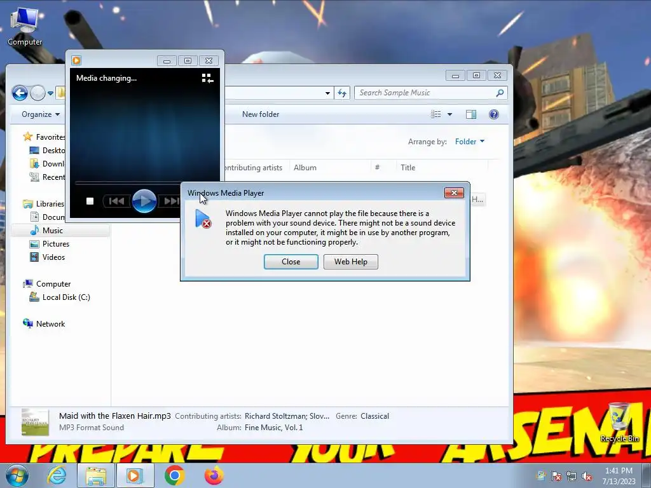Click Contributing artists value Richard Stoltzman
Image resolution: width=651 pixels, height=488 pixels.
click(x=287, y=416)
